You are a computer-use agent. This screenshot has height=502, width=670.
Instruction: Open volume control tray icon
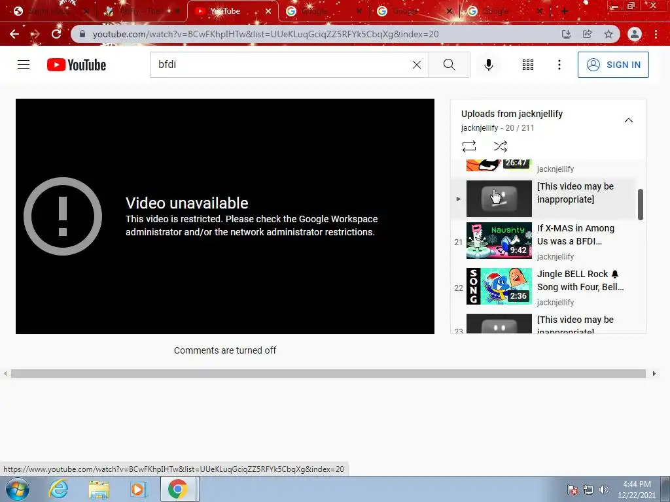604,489
